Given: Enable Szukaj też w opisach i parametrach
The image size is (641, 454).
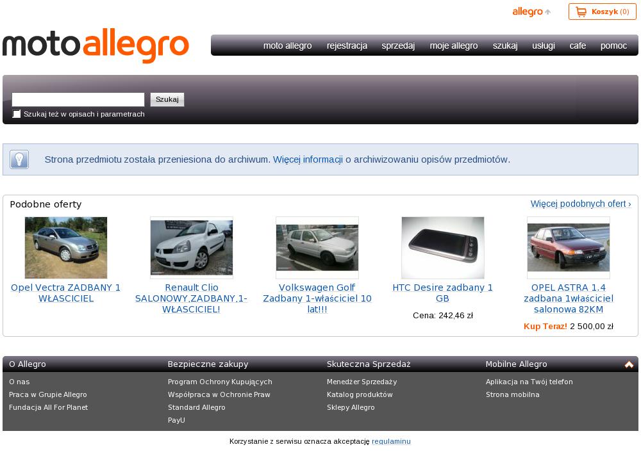Looking at the screenshot, I should (17, 114).
